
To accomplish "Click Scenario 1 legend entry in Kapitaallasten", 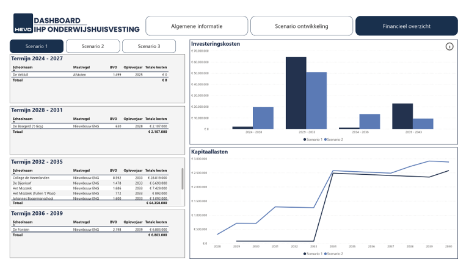I will 313,253.
